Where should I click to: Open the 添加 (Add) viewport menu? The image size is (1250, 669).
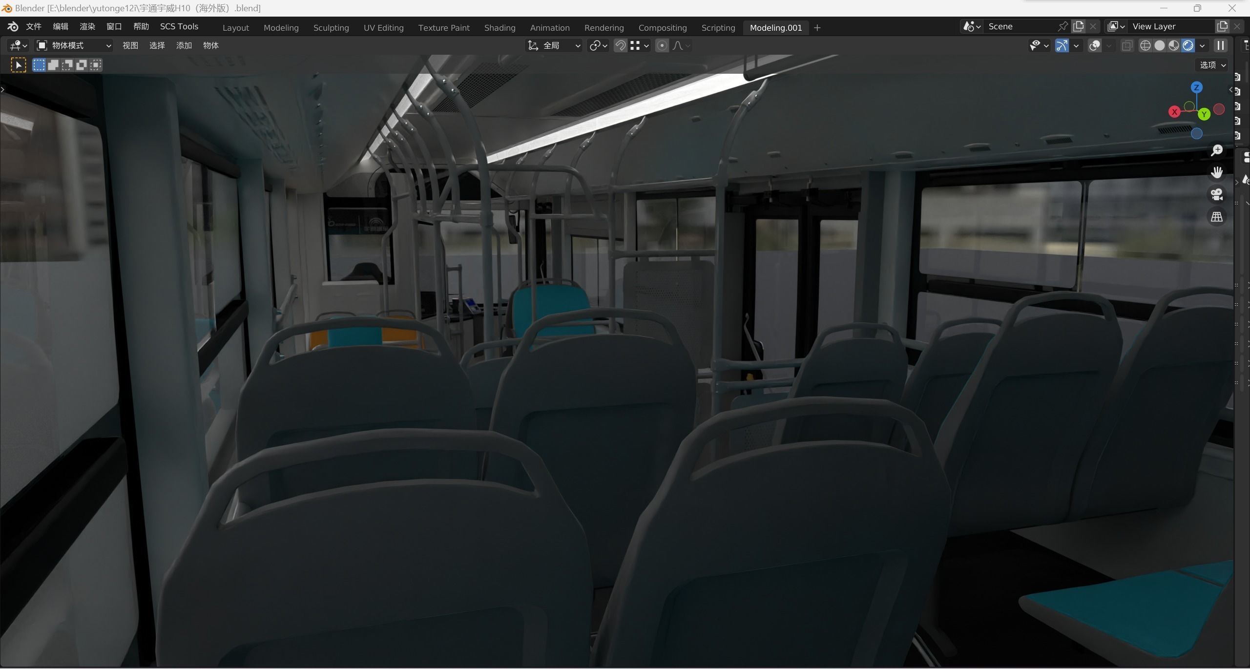(184, 45)
